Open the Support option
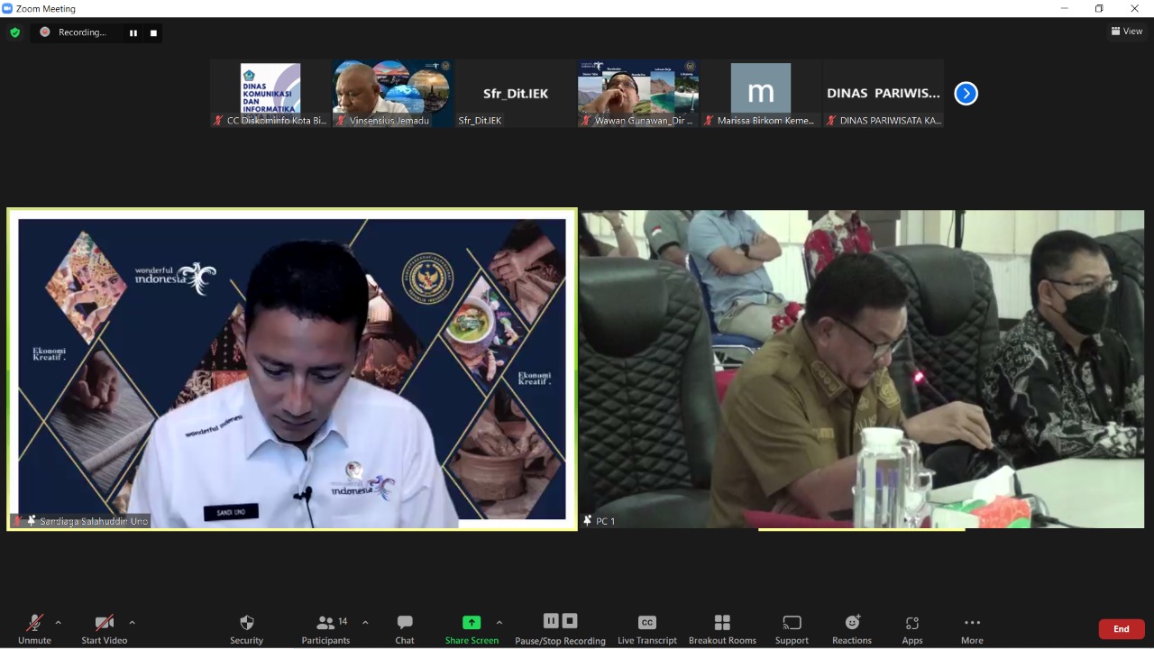 [x=792, y=628]
